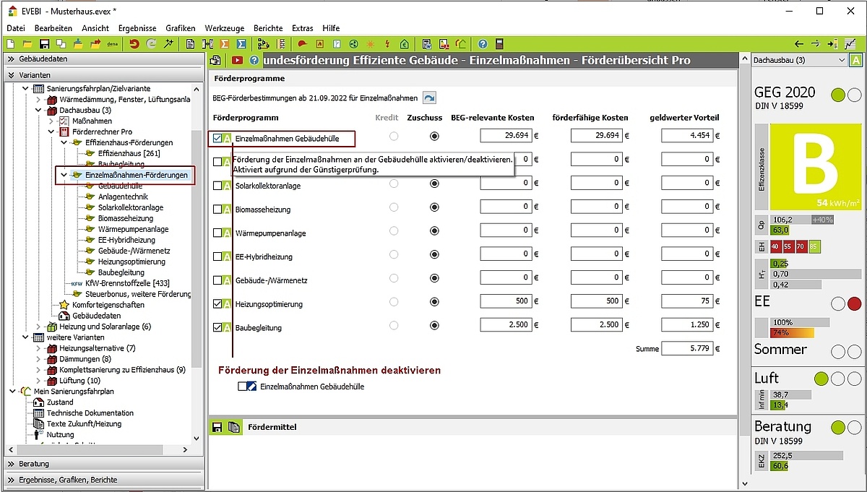Navigate back with left arrow icon
The width and height of the screenshot is (867, 492).
(799, 44)
